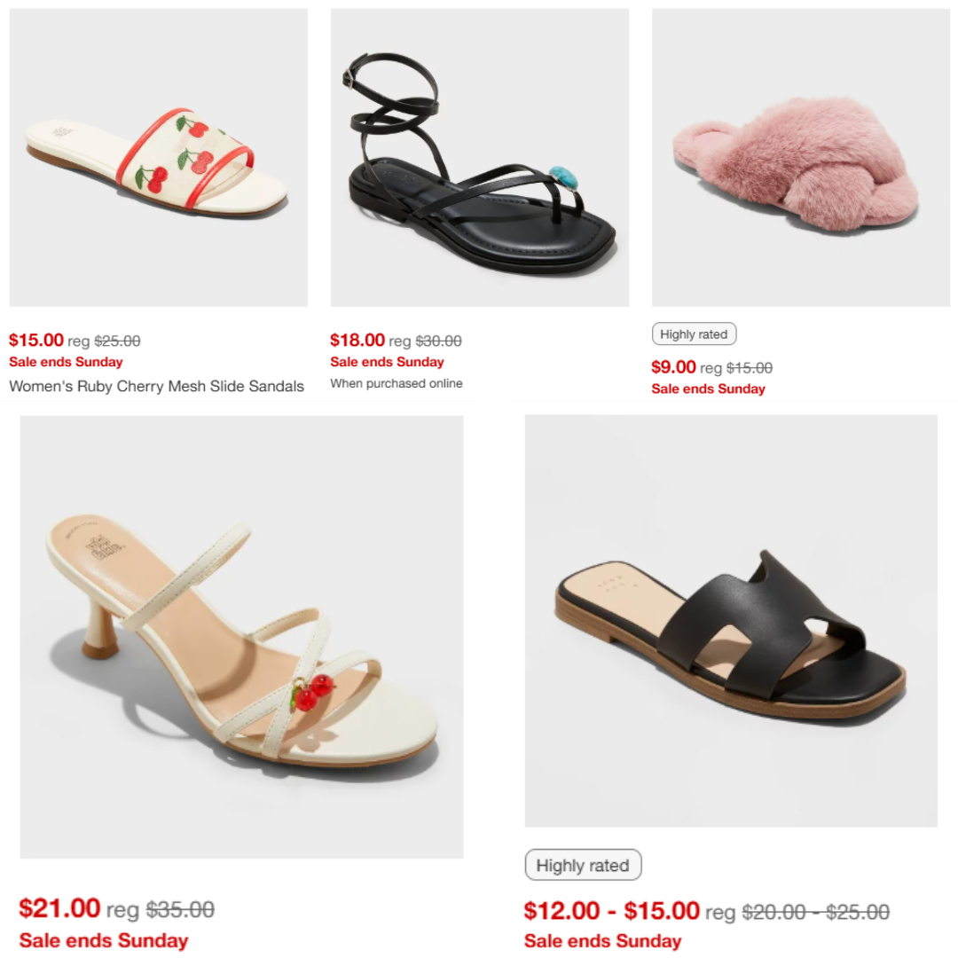Open the cherry mesh slide sandal image
This screenshot has width=958, height=958.
[158, 158]
